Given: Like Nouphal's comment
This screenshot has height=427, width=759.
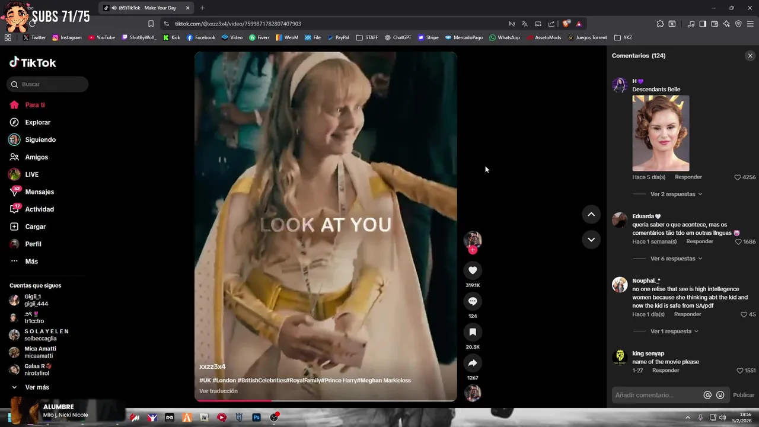Looking at the screenshot, I should pos(744,314).
